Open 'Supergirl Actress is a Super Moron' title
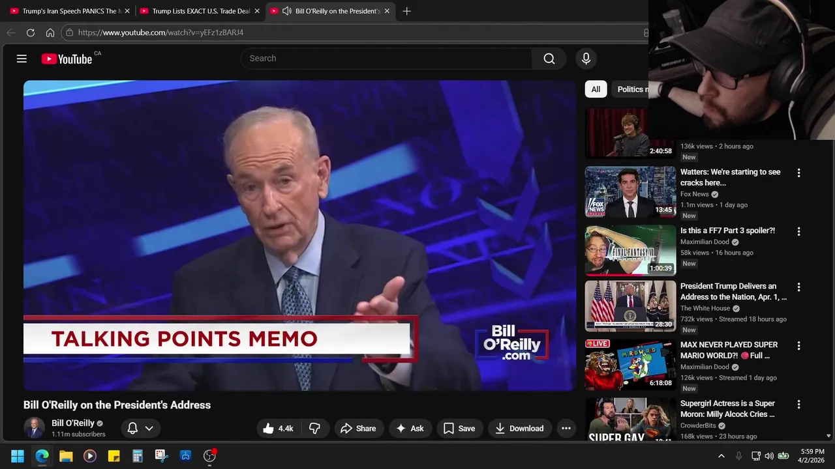Screen dimensions: 835x469 tap(727, 408)
